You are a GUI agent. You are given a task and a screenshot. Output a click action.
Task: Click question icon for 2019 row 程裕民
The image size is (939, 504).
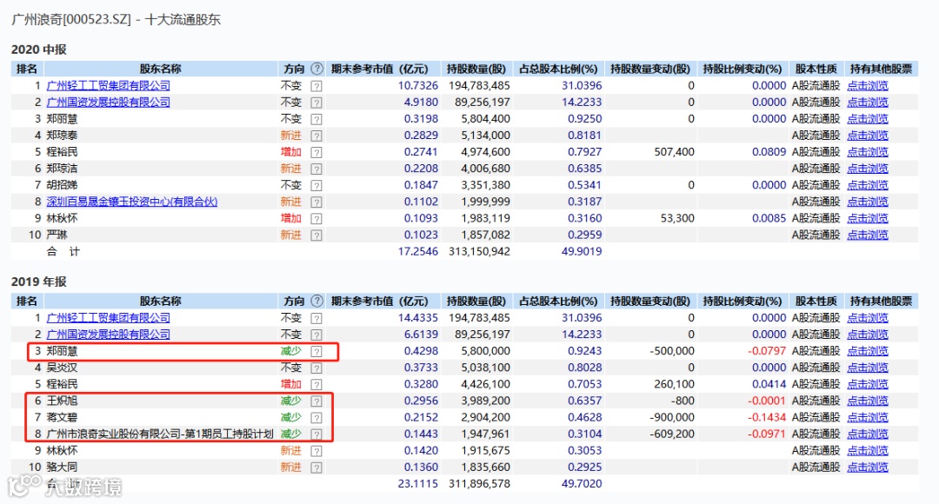pyautogui.click(x=316, y=384)
